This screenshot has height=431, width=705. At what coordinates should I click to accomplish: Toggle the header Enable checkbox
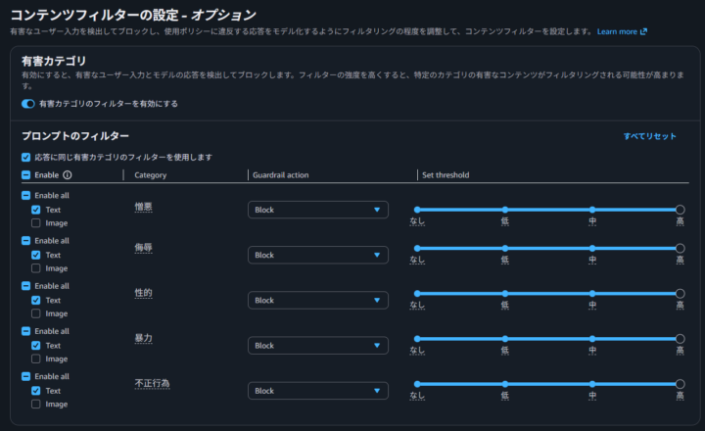coord(25,175)
